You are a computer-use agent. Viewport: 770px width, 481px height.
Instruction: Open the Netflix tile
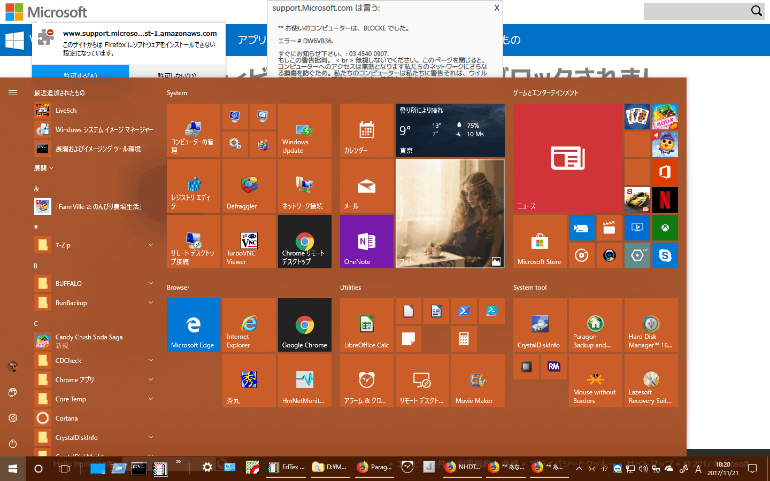tap(665, 200)
